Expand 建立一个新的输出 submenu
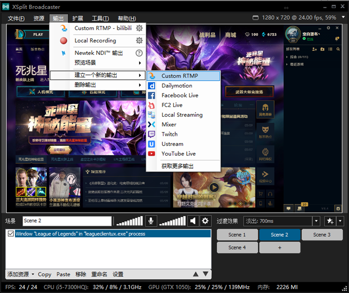349x293 pixels. tap(98, 75)
